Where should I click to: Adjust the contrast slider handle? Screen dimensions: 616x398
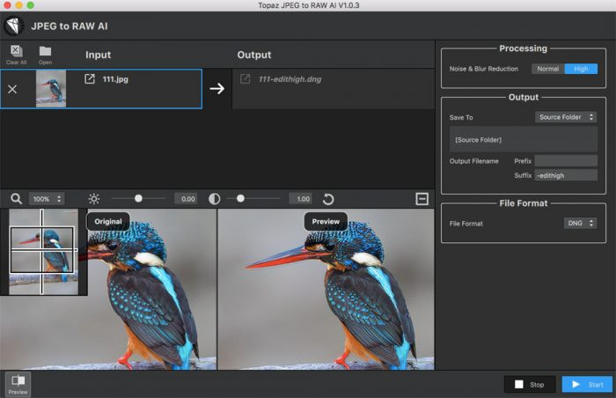tap(240, 198)
